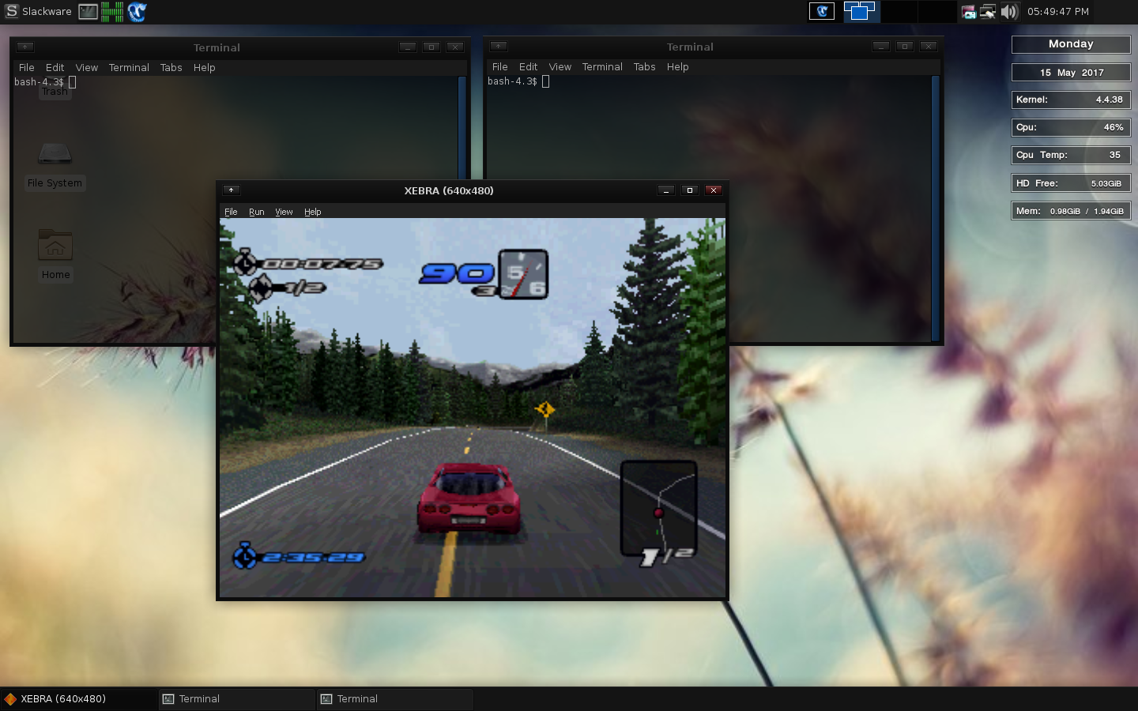Click the red car in the game view
This screenshot has width=1138, height=711.
[469, 498]
